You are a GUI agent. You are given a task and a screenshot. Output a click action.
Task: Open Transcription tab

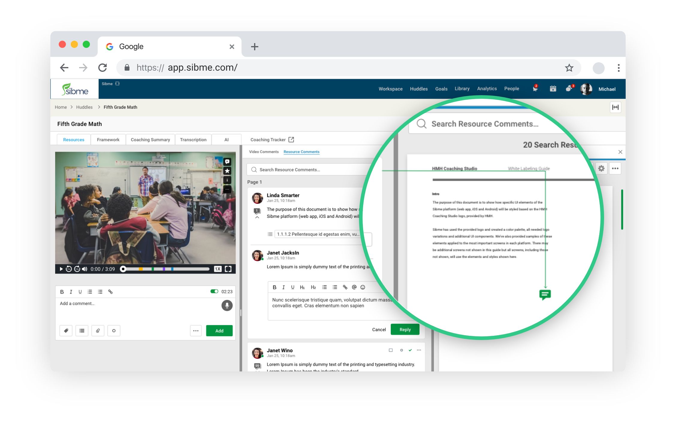click(x=193, y=140)
